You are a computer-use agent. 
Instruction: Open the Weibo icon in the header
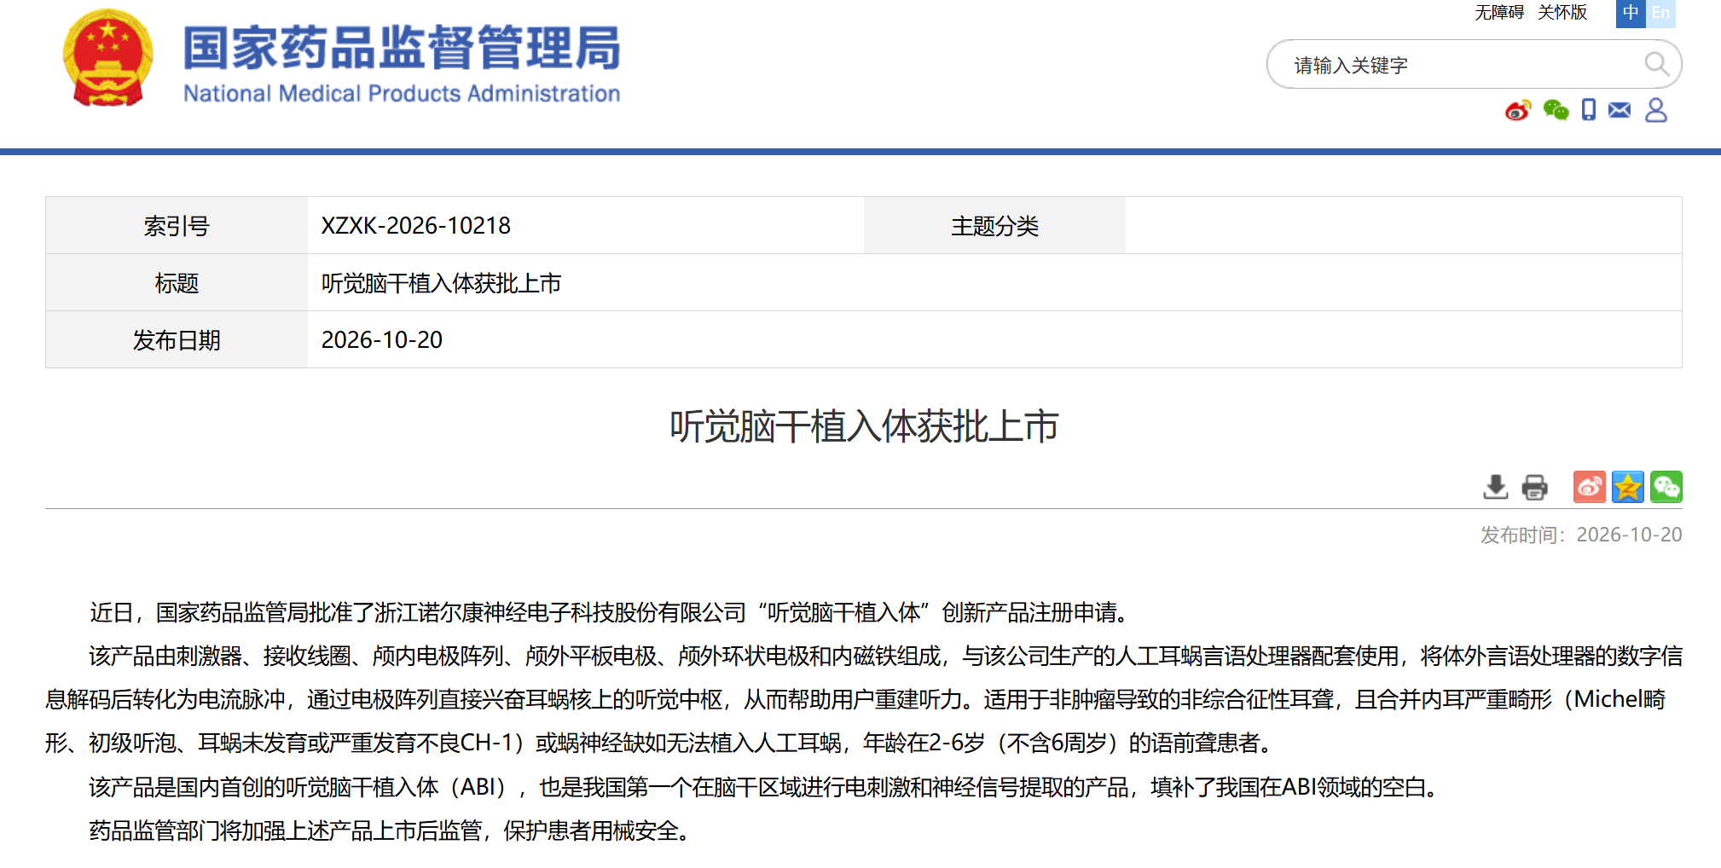click(1518, 110)
